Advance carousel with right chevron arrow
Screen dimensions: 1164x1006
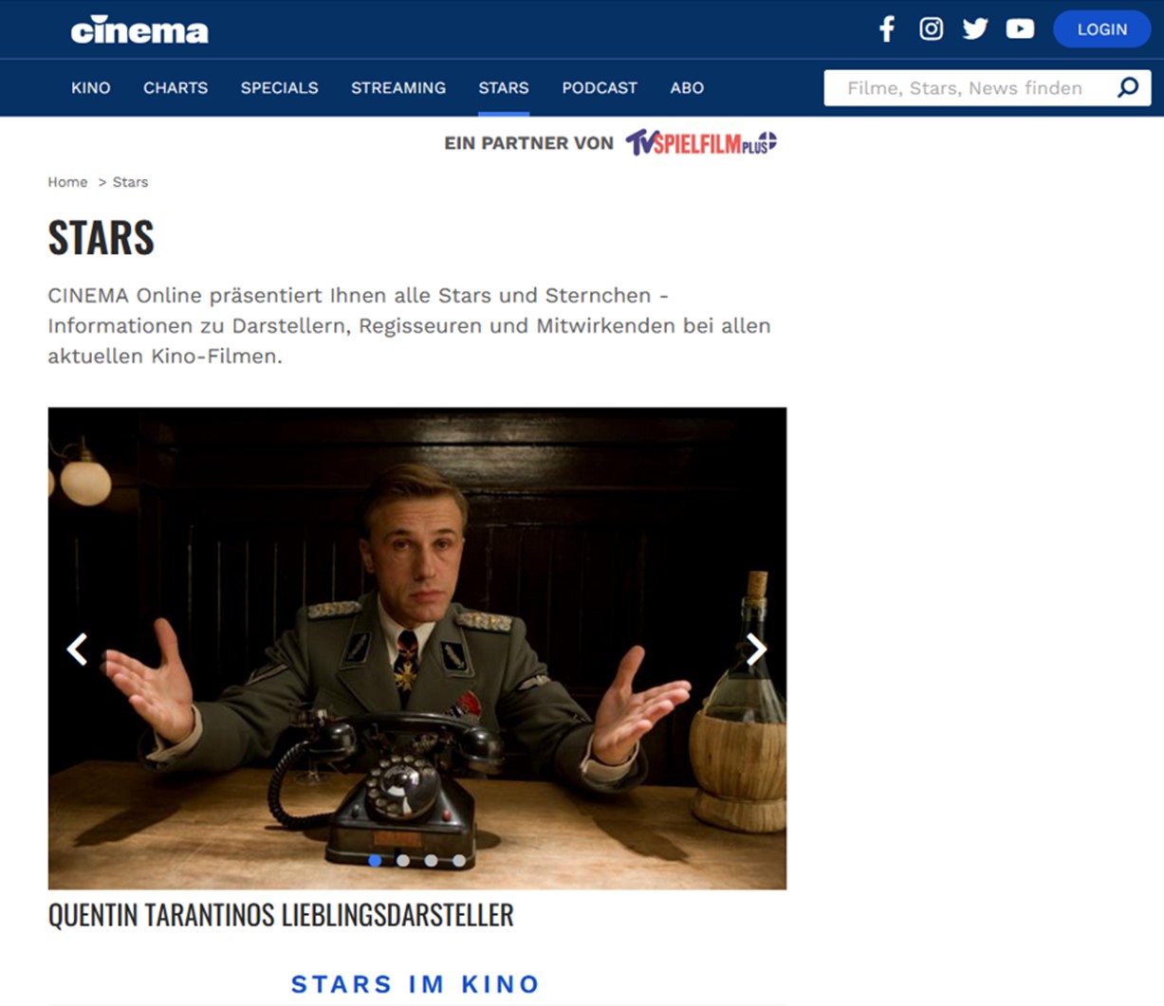click(755, 649)
